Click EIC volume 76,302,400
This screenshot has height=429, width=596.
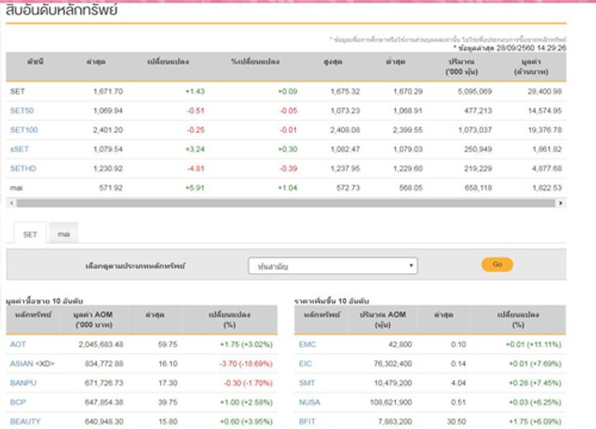coord(393,363)
